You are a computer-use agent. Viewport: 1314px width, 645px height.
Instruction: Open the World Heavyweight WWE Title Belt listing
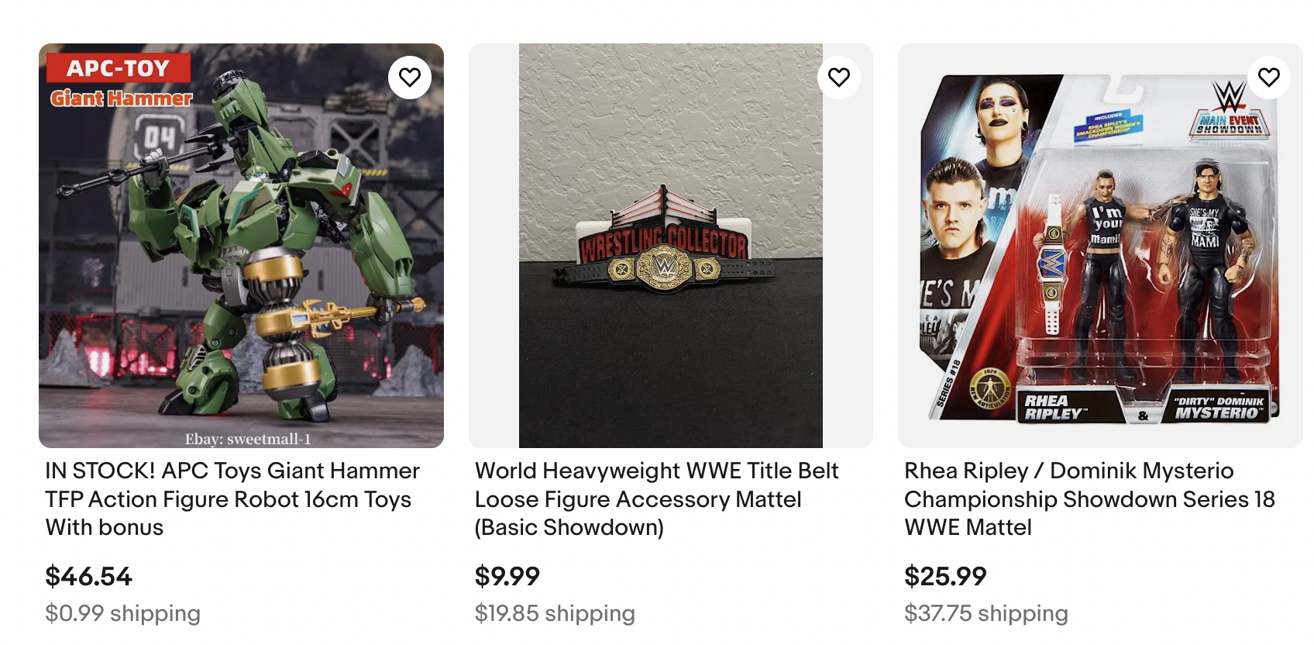[x=656, y=499]
